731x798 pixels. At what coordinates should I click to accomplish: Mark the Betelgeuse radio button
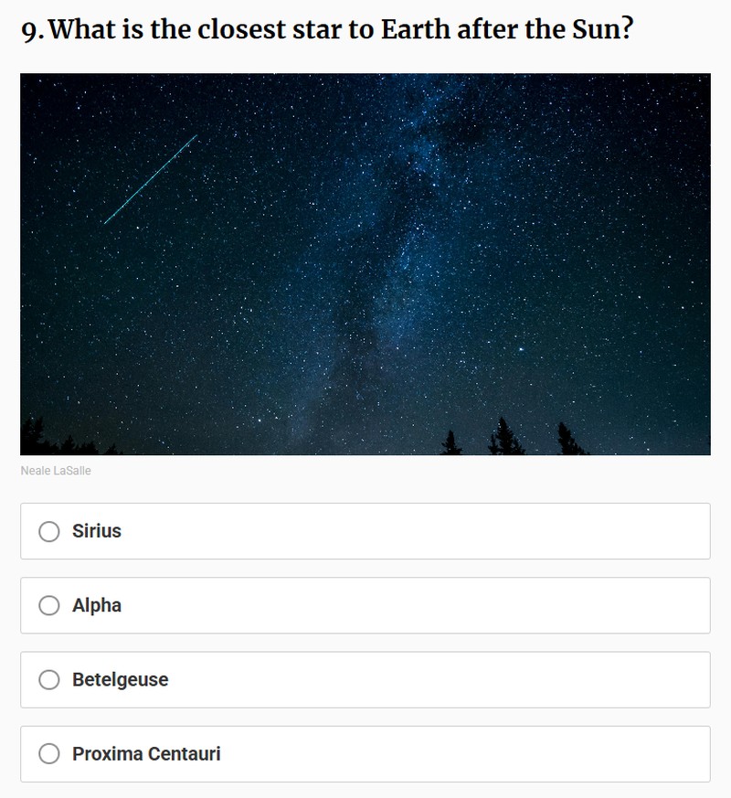49,680
